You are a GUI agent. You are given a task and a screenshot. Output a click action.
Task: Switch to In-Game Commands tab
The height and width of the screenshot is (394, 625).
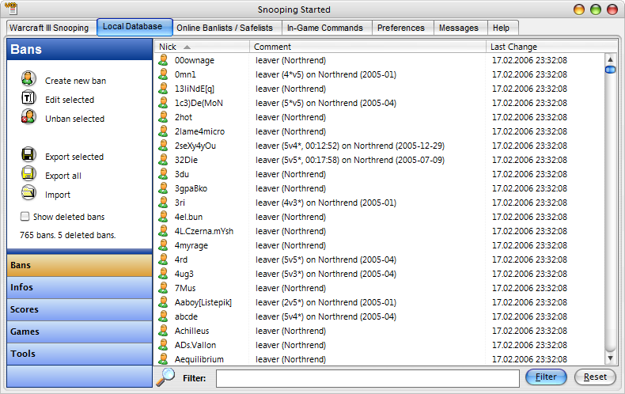[326, 28]
